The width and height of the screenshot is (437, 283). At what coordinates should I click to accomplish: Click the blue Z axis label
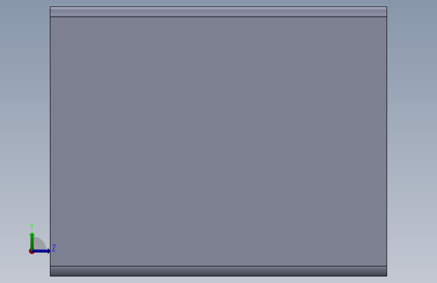tap(54, 248)
